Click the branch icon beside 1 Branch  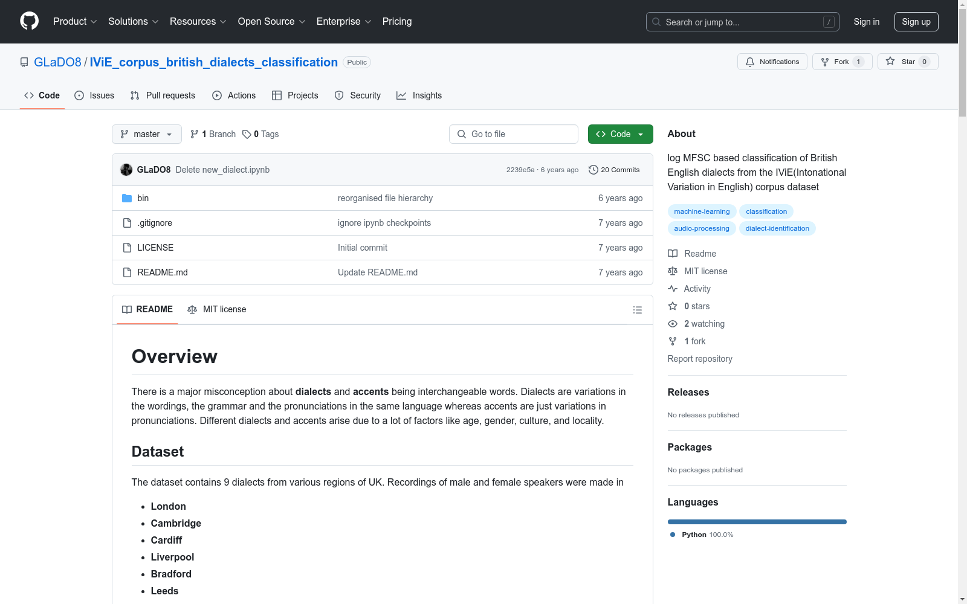(195, 134)
